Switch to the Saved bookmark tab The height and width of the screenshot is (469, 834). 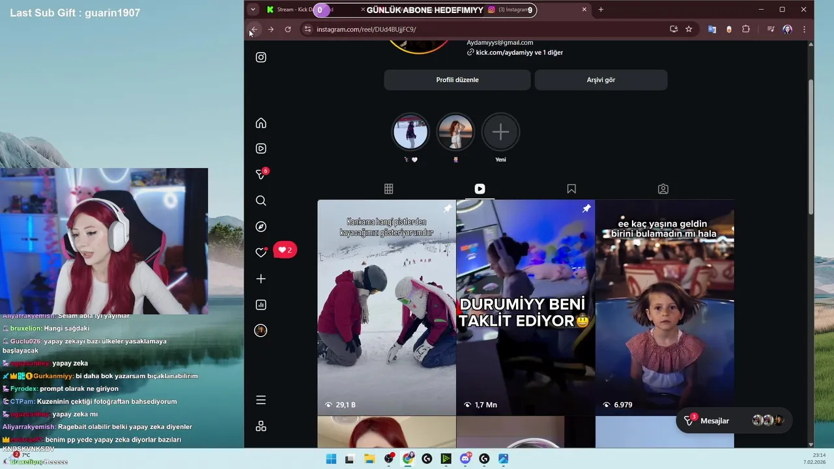point(571,189)
